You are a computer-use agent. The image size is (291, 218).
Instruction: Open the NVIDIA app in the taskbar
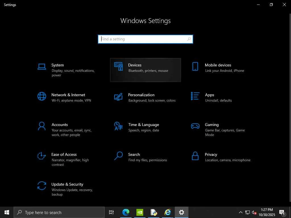point(140,212)
